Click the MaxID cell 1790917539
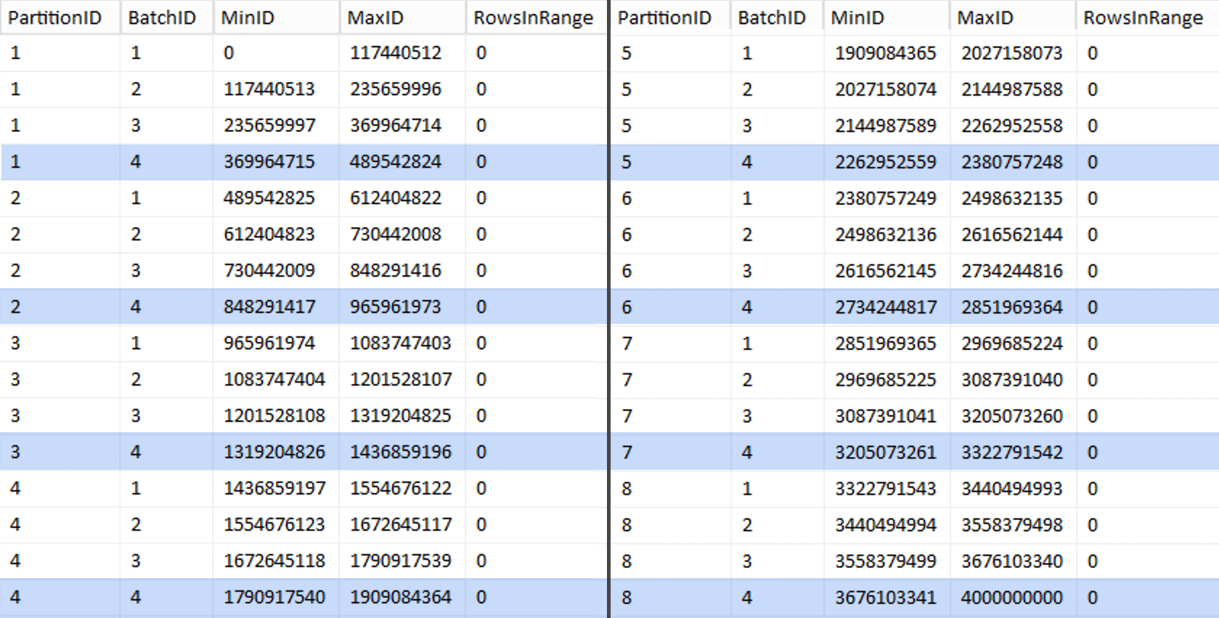Screen dimensions: 1219x618 [x=402, y=561]
